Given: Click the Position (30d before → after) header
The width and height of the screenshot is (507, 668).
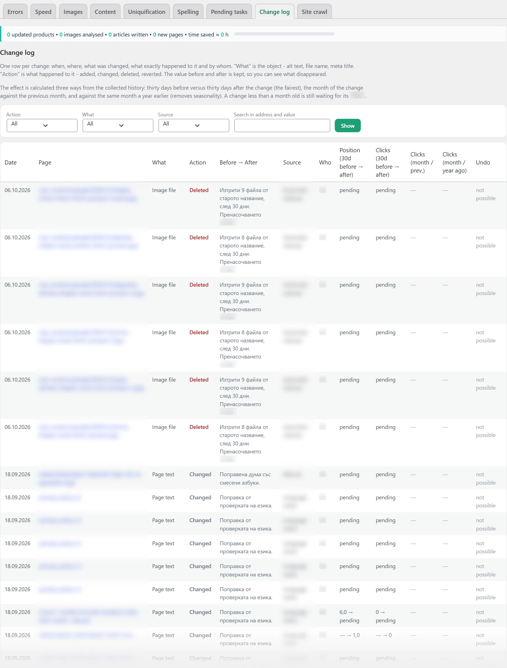Looking at the screenshot, I should pyautogui.click(x=351, y=163).
